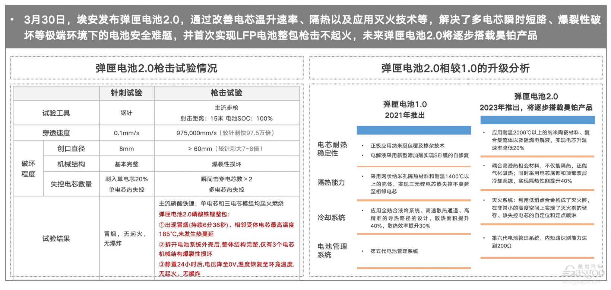Viewport: 611px width, 290px height.
Task: Click the 冷却系统 category label
Action: coord(331,218)
